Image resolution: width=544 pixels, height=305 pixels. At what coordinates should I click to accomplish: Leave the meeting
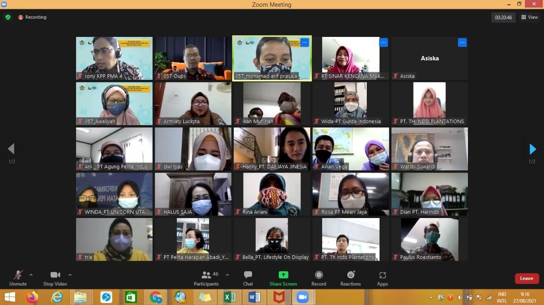527,278
